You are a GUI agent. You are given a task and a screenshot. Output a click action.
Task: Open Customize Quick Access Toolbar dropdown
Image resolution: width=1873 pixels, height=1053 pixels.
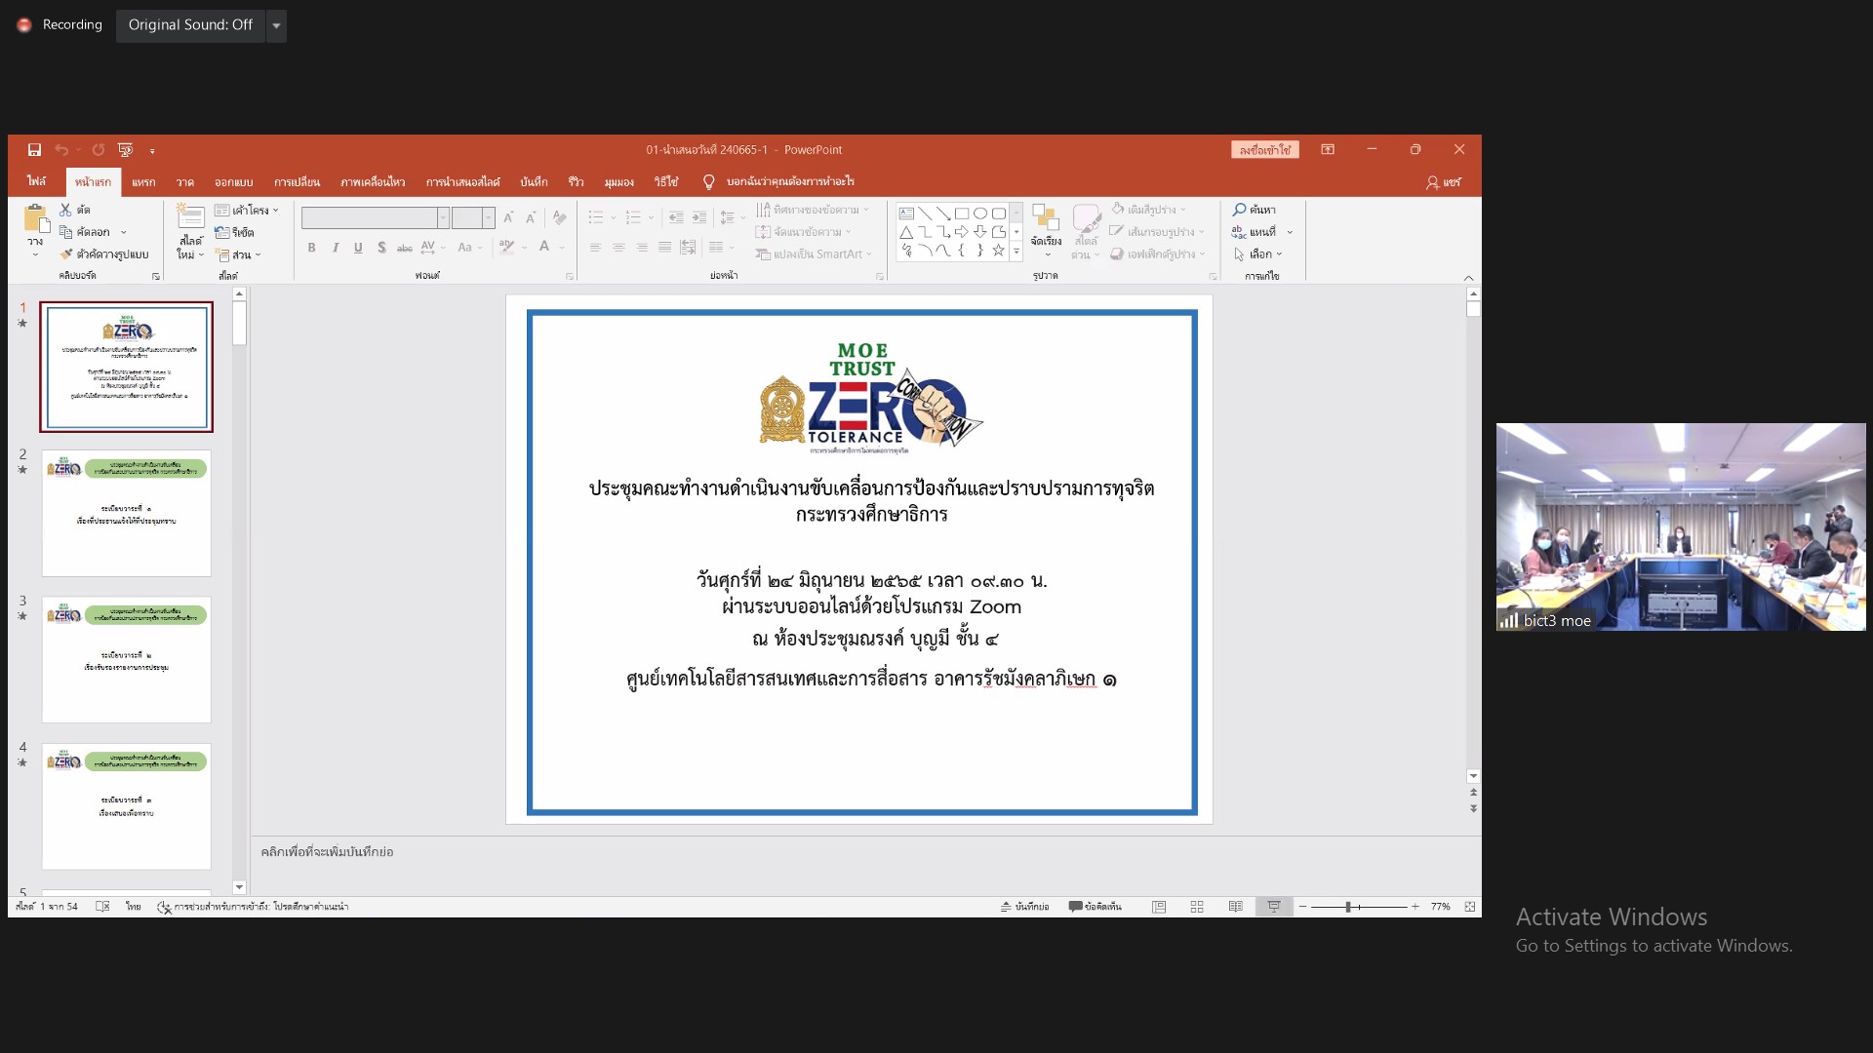[x=152, y=151]
